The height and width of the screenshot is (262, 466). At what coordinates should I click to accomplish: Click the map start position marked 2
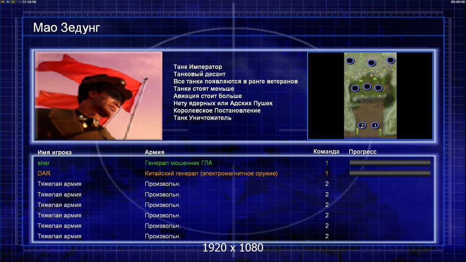click(x=362, y=125)
